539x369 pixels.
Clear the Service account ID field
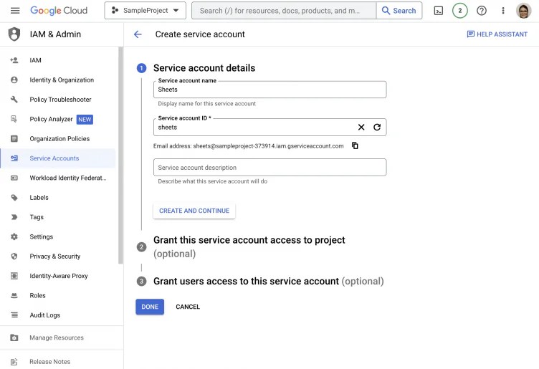361,128
